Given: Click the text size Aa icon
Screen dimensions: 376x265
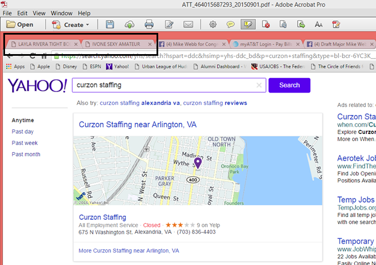Looking at the screenshot, I should pyautogui.click(x=319, y=24).
